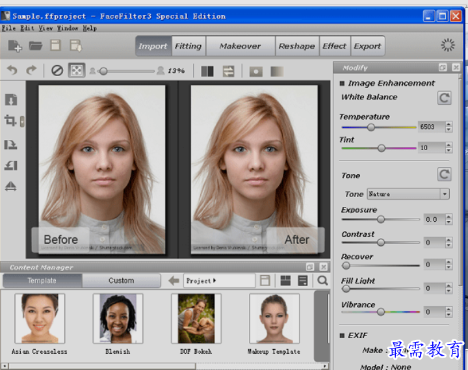Undo the last action
The image size is (468, 370).
coord(12,70)
